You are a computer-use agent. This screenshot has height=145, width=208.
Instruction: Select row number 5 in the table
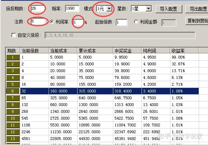[13, 84]
